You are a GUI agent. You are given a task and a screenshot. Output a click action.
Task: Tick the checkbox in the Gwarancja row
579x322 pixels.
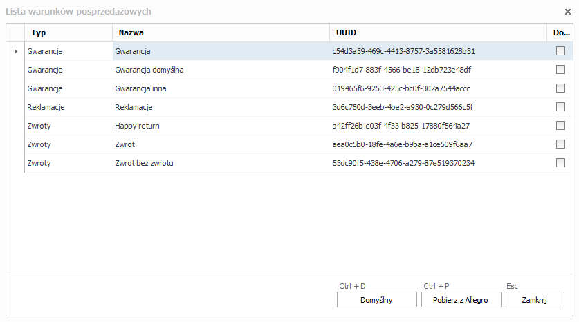pyautogui.click(x=560, y=51)
